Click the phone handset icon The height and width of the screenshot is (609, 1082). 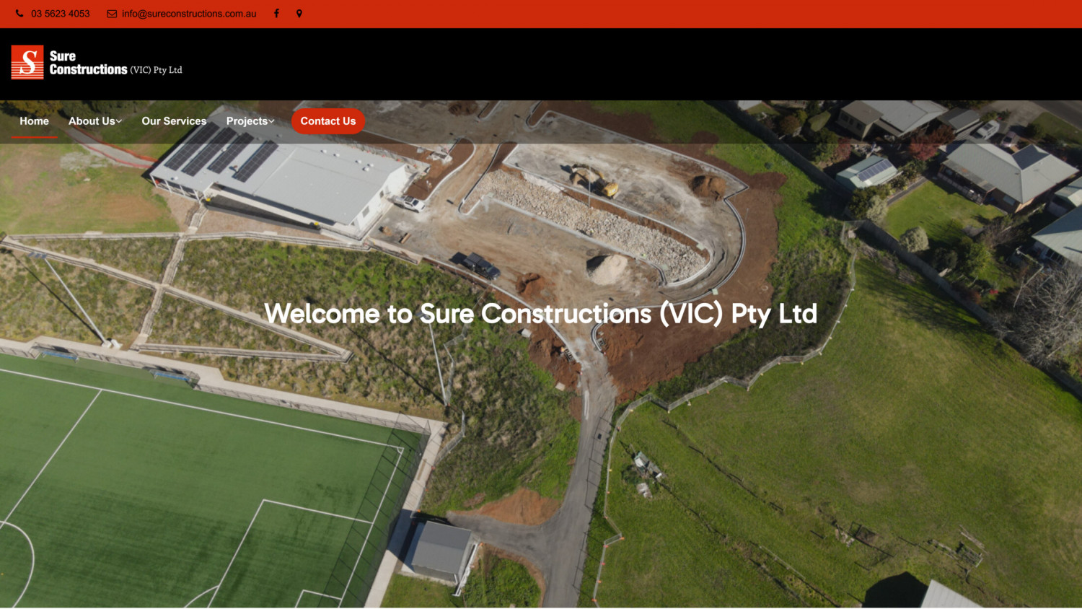19,14
